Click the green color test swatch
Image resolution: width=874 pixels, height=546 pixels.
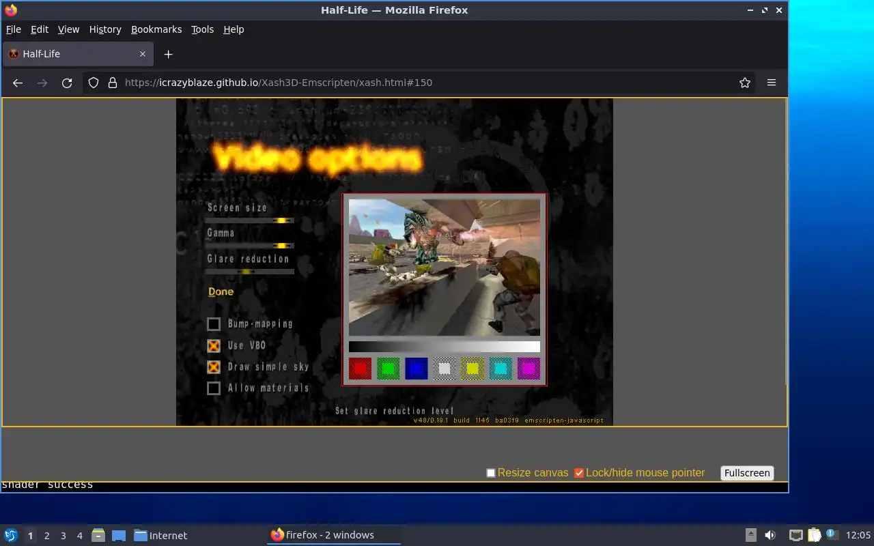coord(388,369)
